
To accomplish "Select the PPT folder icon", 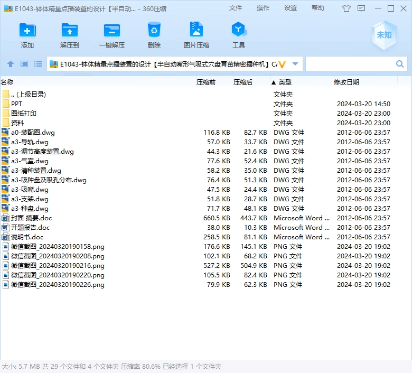I will coord(6,104).
